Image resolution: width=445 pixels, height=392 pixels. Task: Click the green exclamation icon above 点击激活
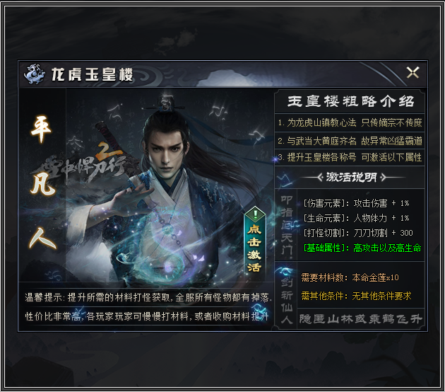tap(255, 214)
